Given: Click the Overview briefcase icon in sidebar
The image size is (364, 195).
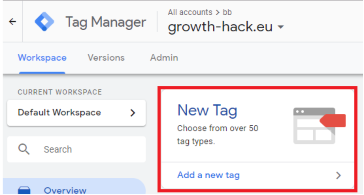Looking at the screenshot, I should click(x=24, y=190).
